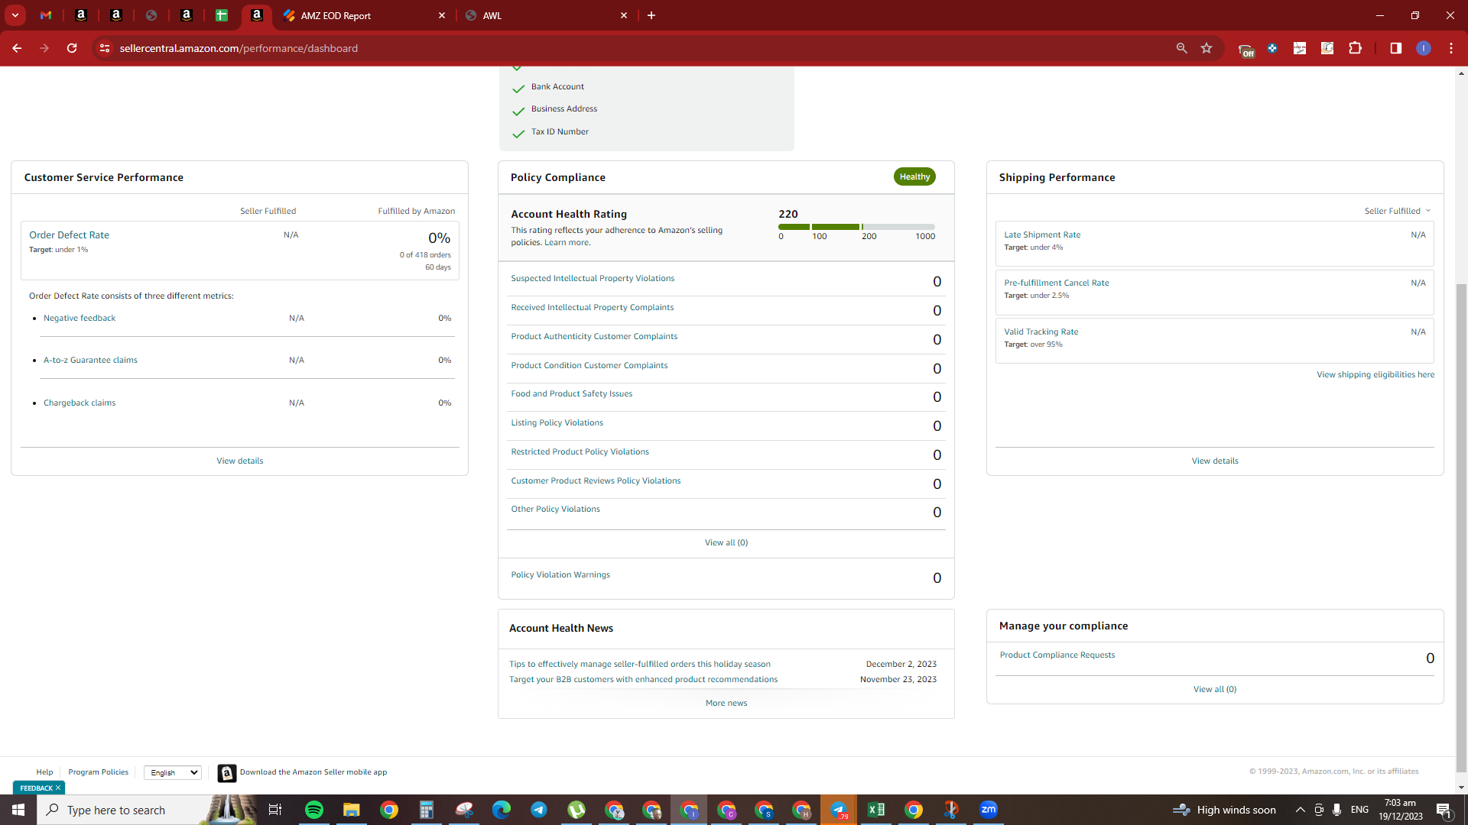Viewport: 1468px width, 825px height.
Task: Click the zoom magnifier icon in address bar
Action: coord(1181,48)
